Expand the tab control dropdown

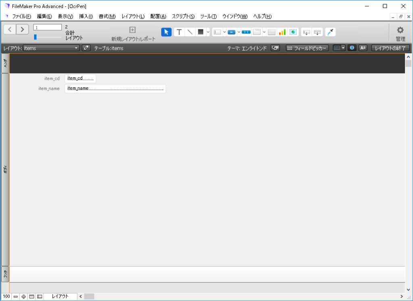click(264, 32)
